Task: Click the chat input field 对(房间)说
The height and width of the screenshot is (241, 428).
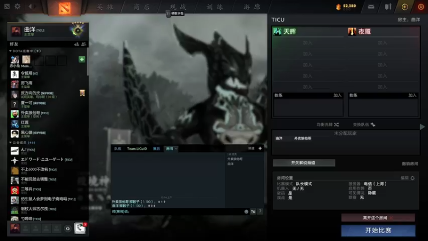Action: coord(177,212)
